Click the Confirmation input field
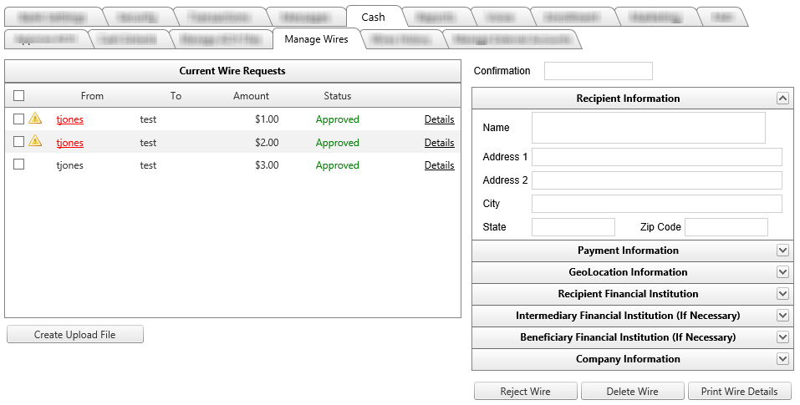This screenshot has width=800, height=405. click(598, 71)
